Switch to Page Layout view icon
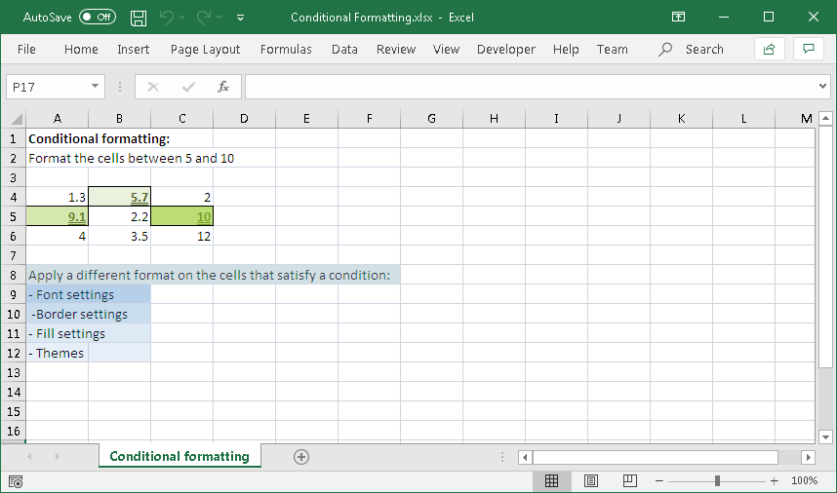The image size is (837, 493). 591,480
